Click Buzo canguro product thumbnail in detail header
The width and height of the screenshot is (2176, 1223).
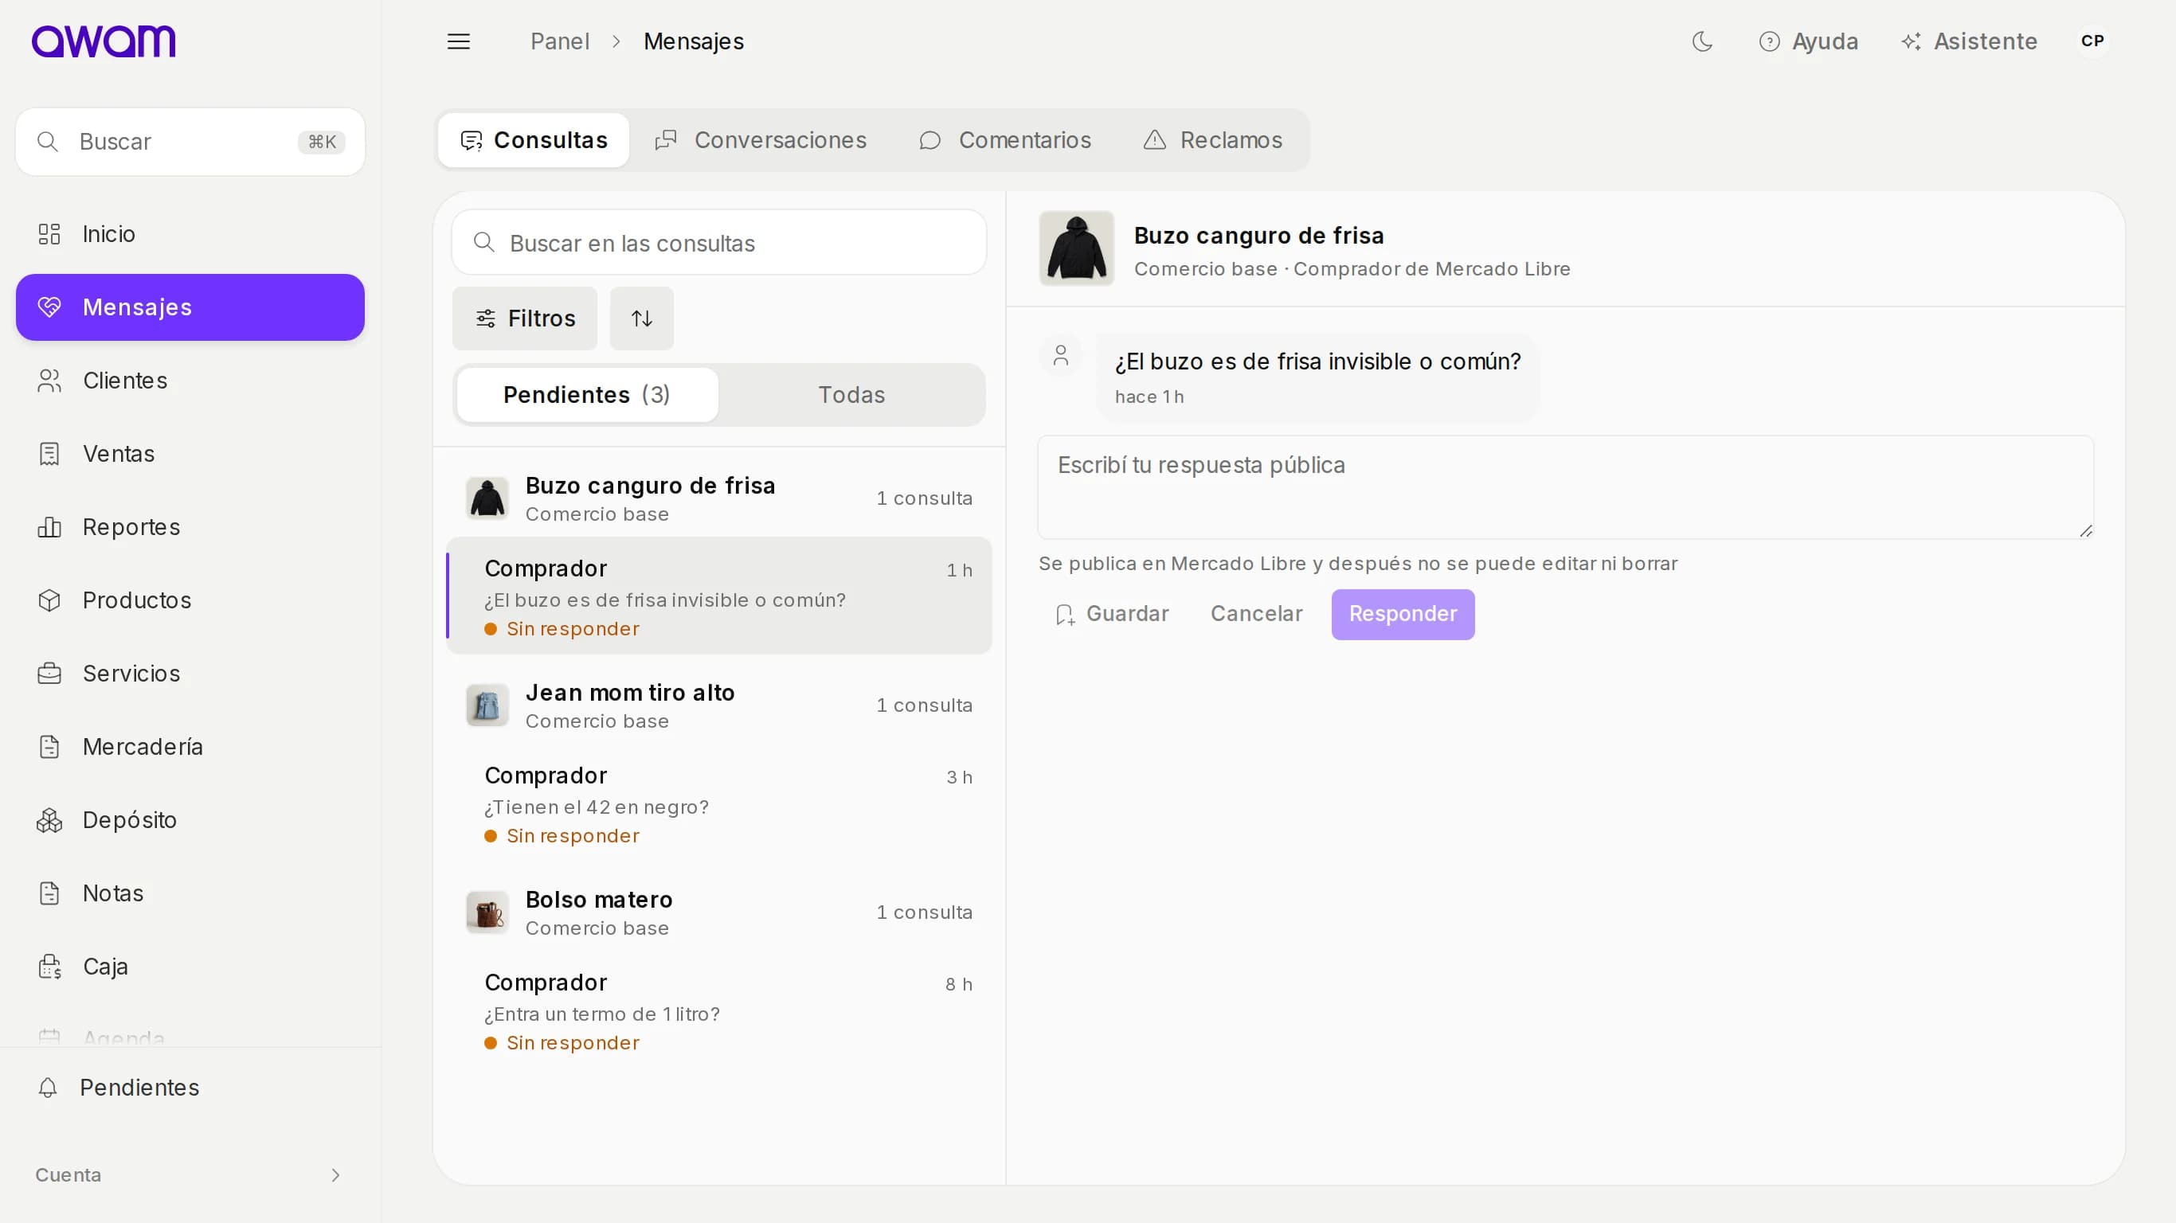click(1076, 248)
